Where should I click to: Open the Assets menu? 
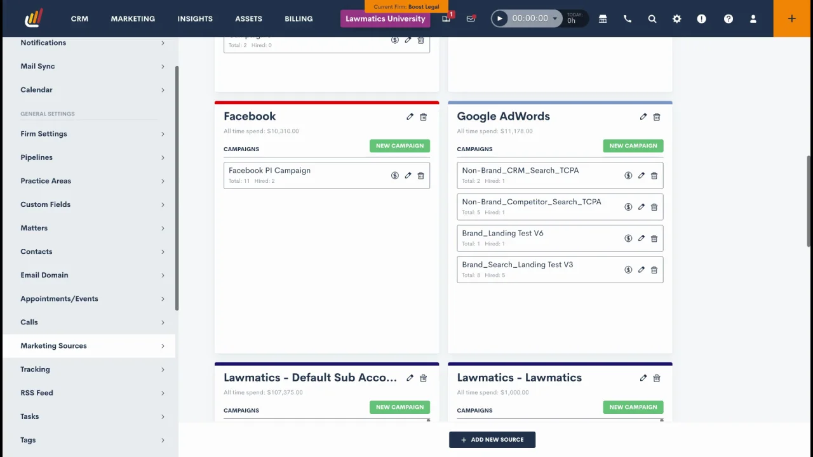coord(249,18)
